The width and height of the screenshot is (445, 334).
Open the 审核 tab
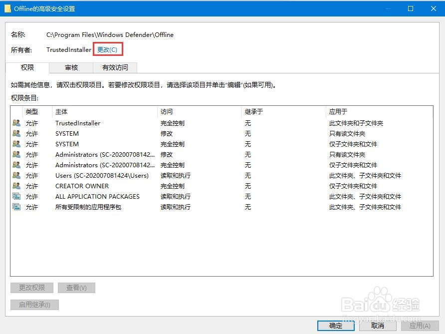[71, 67]
